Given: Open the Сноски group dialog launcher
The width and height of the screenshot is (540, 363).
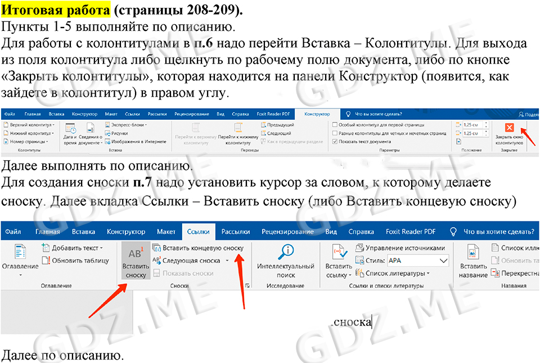Looking at the screenshot, I should click(248, 287).
